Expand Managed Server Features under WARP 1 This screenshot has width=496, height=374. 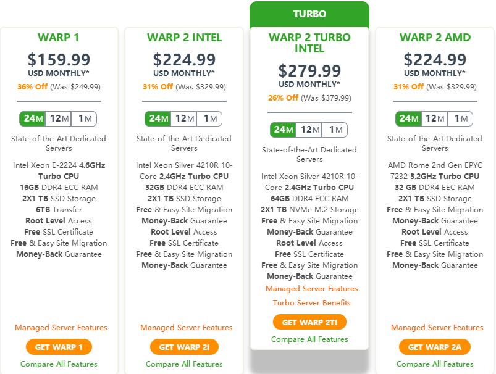61,328
